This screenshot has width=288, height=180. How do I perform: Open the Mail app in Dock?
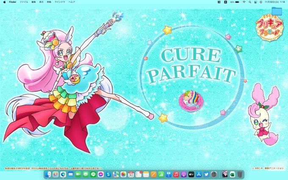pos(71,174)
